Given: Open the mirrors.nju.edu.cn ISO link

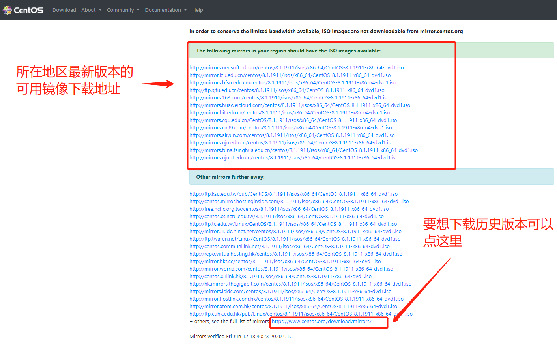Looking at the screenshot, I should pyautogui.click(x=292, y=143).
